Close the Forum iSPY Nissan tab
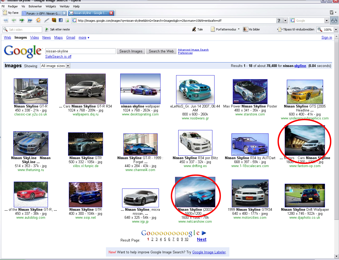 tap(64, 13)
